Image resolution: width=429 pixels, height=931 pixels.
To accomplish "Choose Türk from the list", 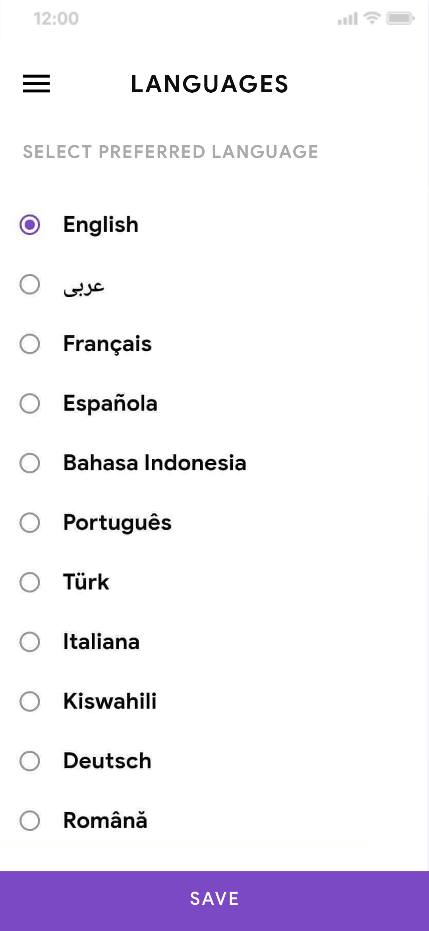I will (x=29, y=582).
